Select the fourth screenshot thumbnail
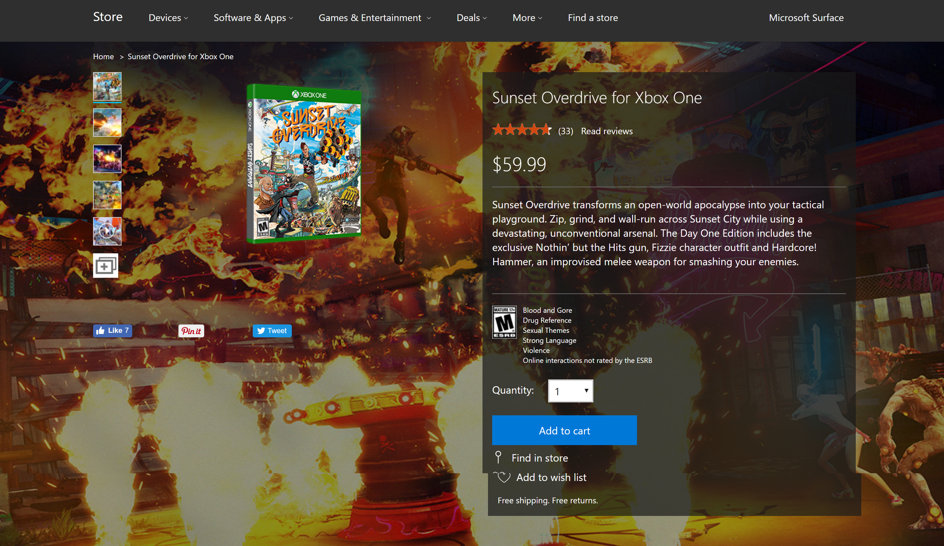The width and height of the screenshot is (944, 546). point(107,195)
